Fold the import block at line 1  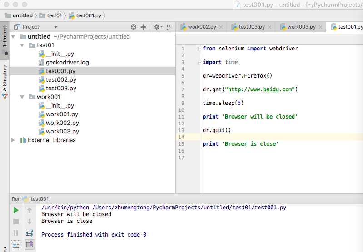coord(200,49)
